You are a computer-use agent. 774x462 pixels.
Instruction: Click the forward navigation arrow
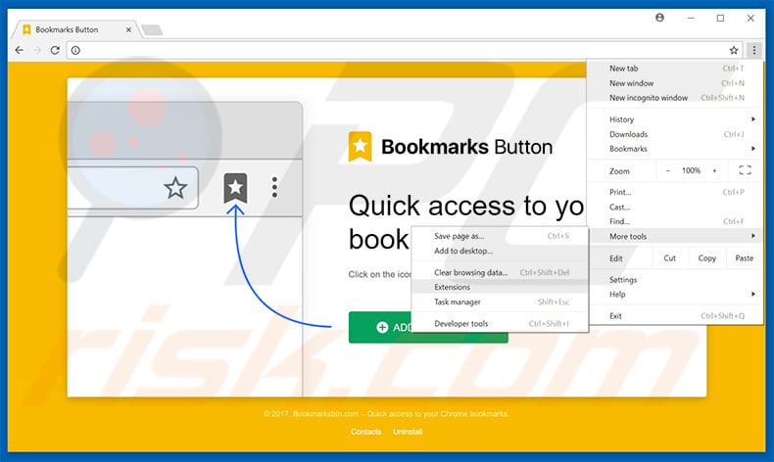click(37, 50)
